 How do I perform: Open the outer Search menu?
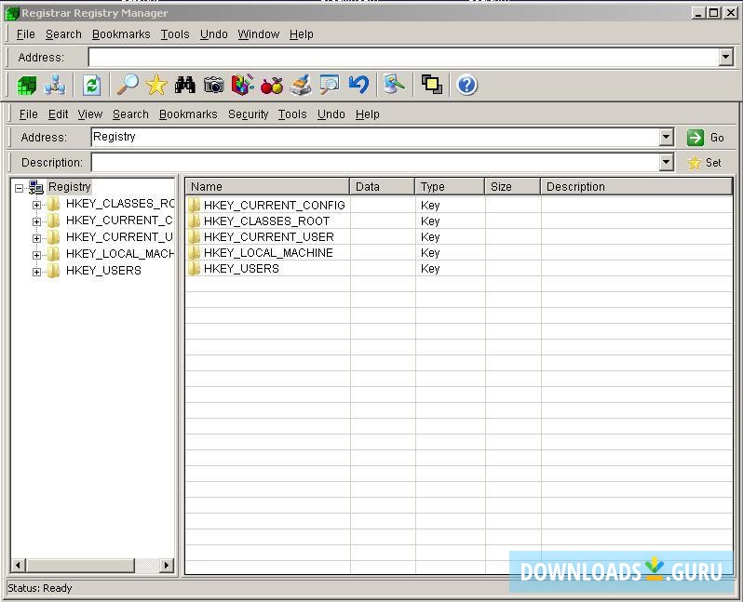63,34
